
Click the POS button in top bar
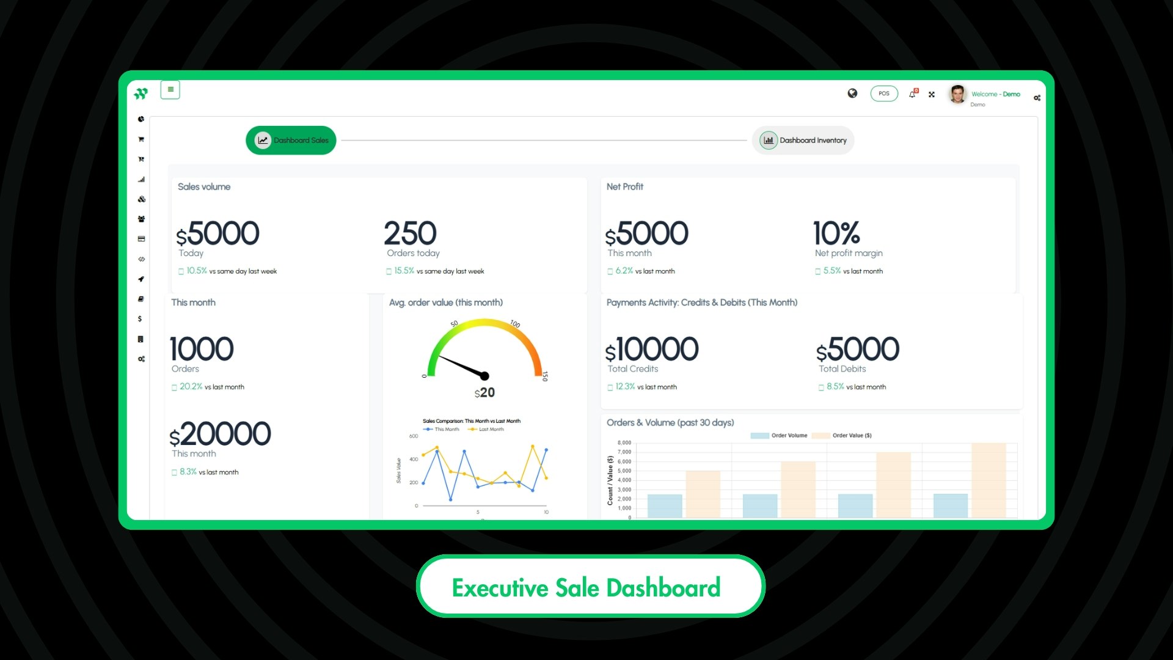tap(884, 94)
